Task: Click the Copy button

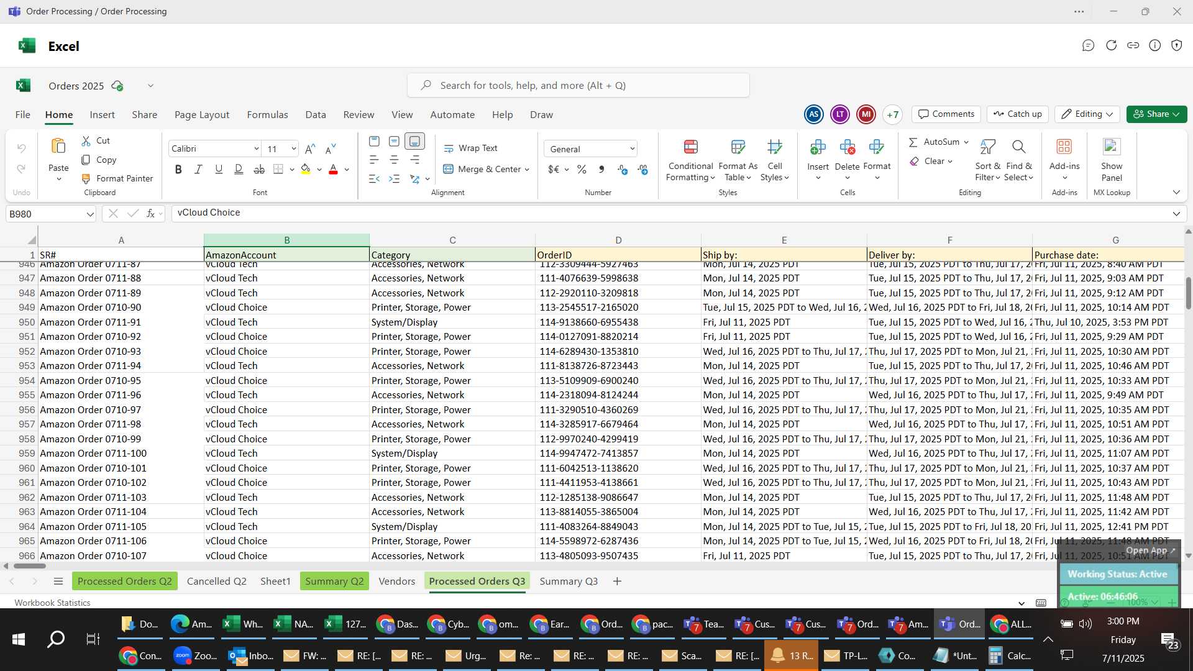Action: click(x=99, y=160)
